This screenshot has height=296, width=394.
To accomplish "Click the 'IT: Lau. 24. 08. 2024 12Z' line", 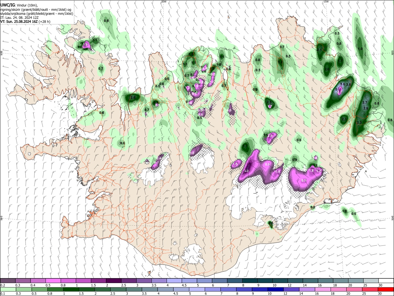I will (19, 18).
